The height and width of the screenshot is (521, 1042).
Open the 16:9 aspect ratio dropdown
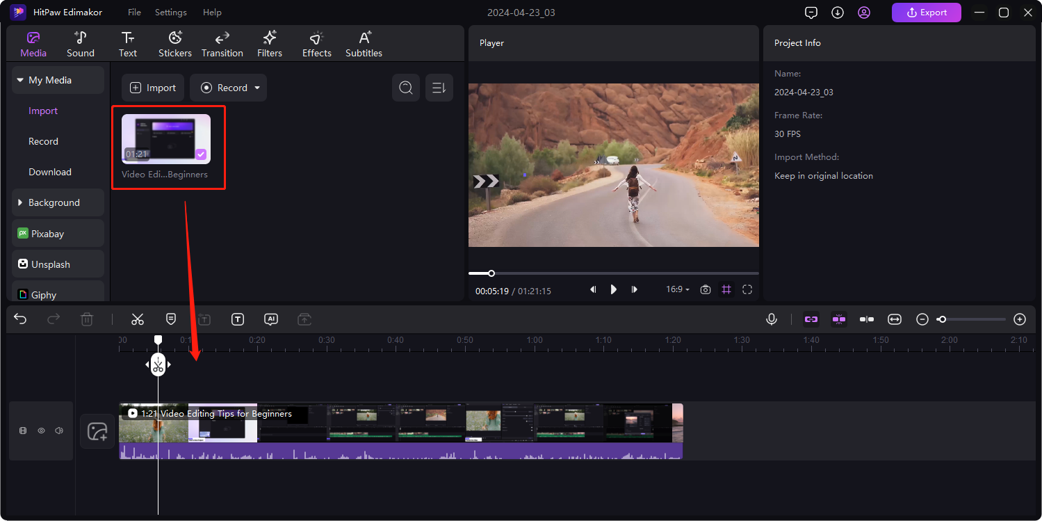pos(676,289)
